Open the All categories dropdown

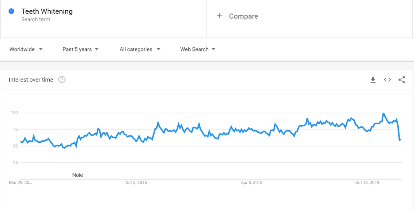coord(140,49)
